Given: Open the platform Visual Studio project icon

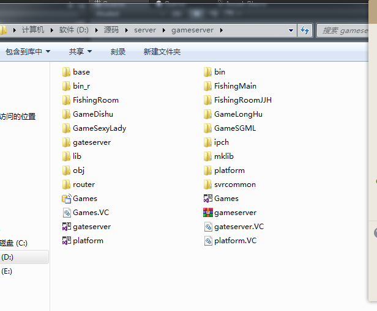Looking at the screenshot, I should coord(67,241).
